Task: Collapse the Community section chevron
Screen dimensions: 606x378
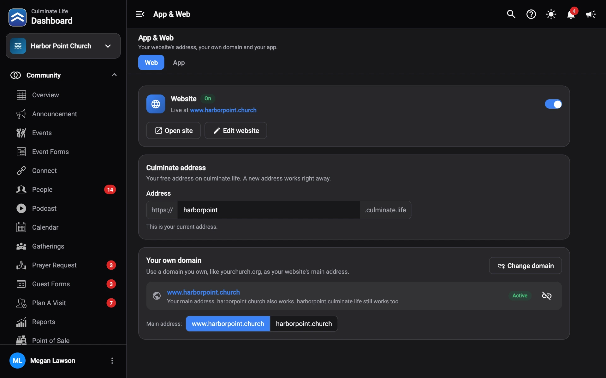Action: point(114,75)
